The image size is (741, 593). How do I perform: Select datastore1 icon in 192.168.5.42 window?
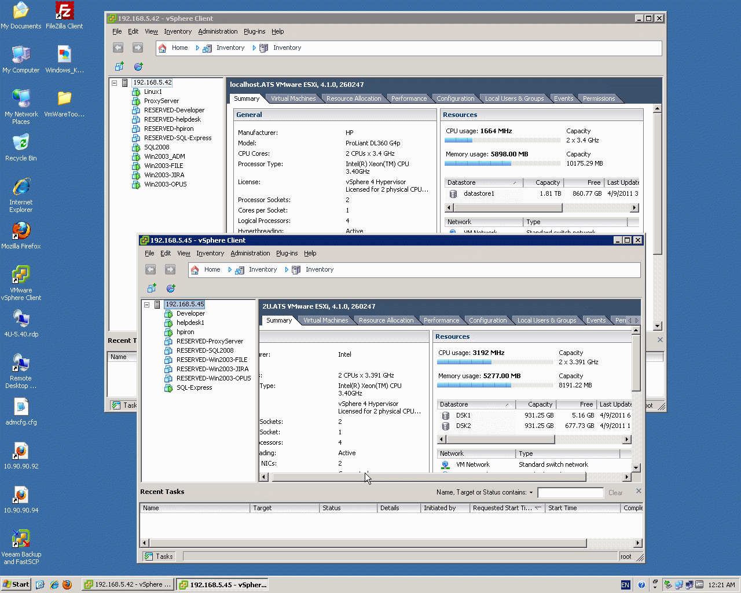[x=453, y=193]
